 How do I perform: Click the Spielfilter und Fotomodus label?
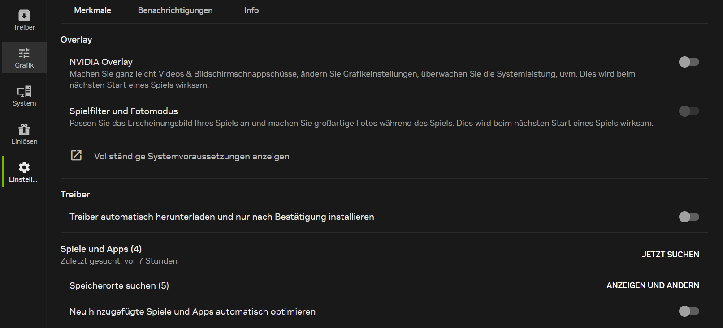[x=123, y=111]
